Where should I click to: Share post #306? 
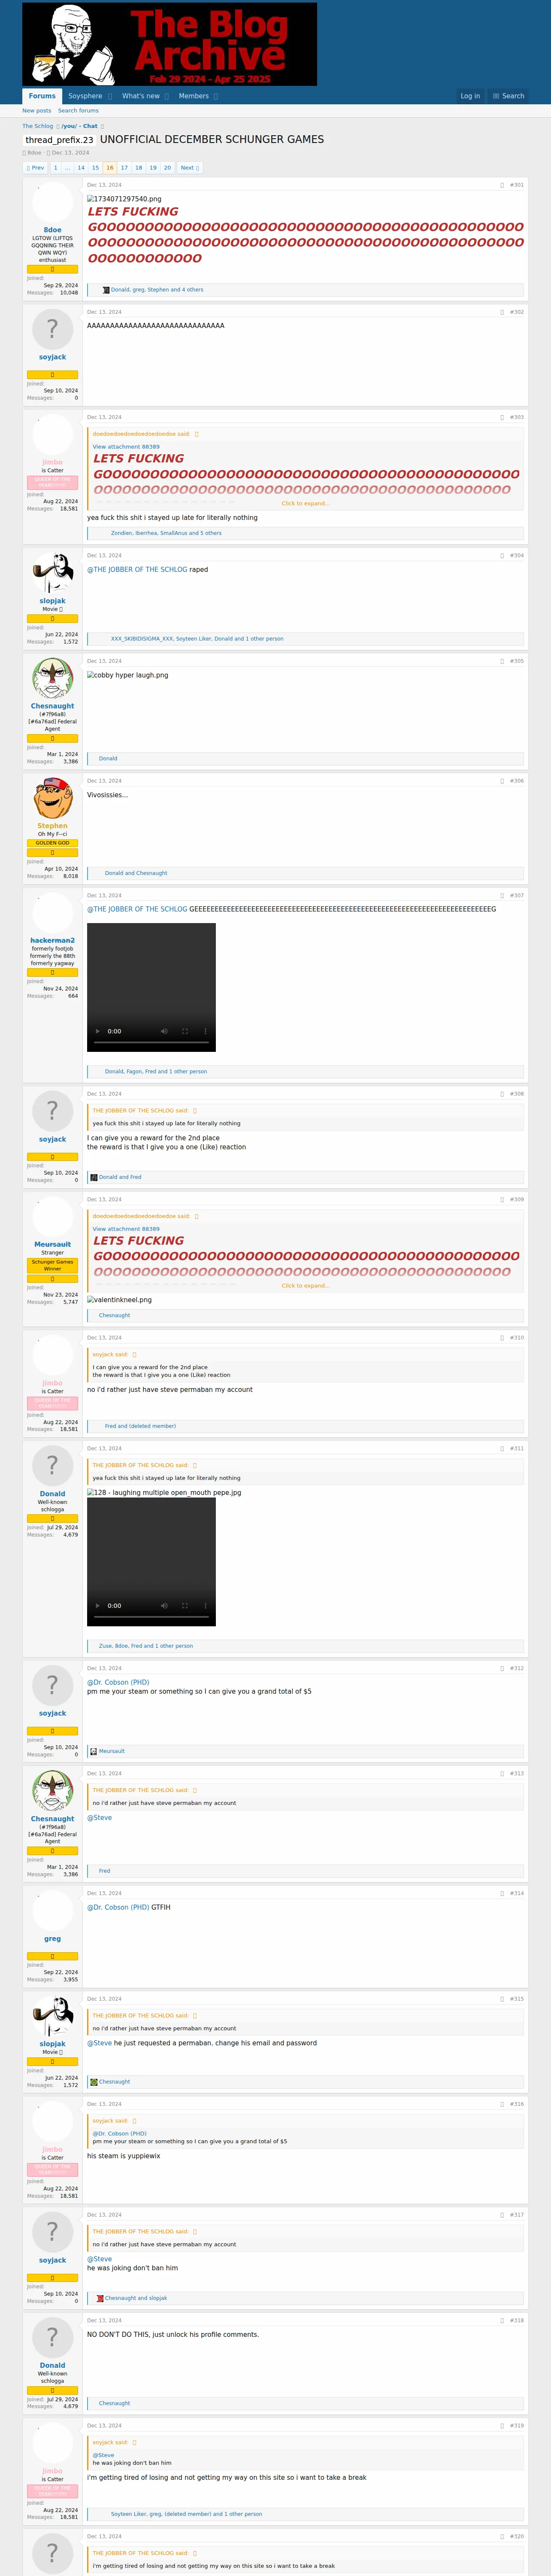point(502,781)
